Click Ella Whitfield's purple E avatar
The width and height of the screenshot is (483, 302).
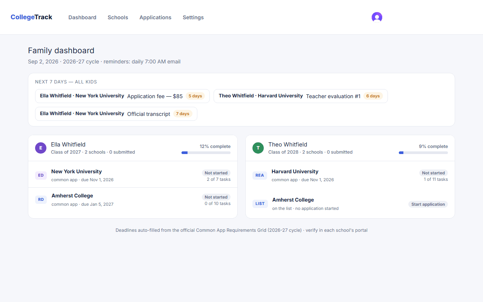click(41, 148)
